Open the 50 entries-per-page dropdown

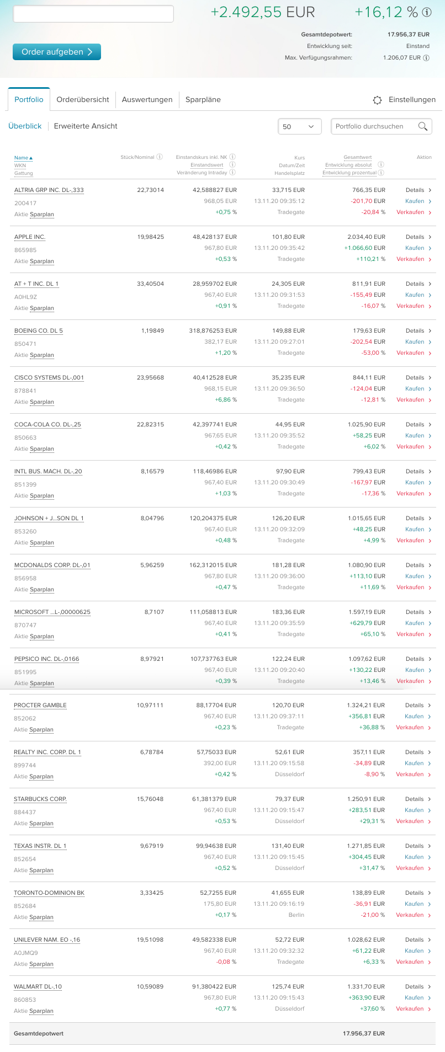click(x=299, y=126)
